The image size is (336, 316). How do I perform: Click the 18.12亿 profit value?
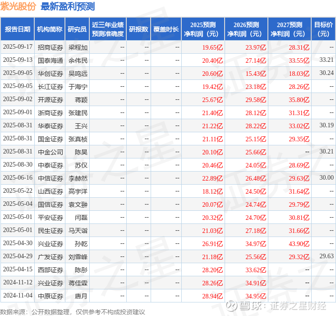coord(212,191)
